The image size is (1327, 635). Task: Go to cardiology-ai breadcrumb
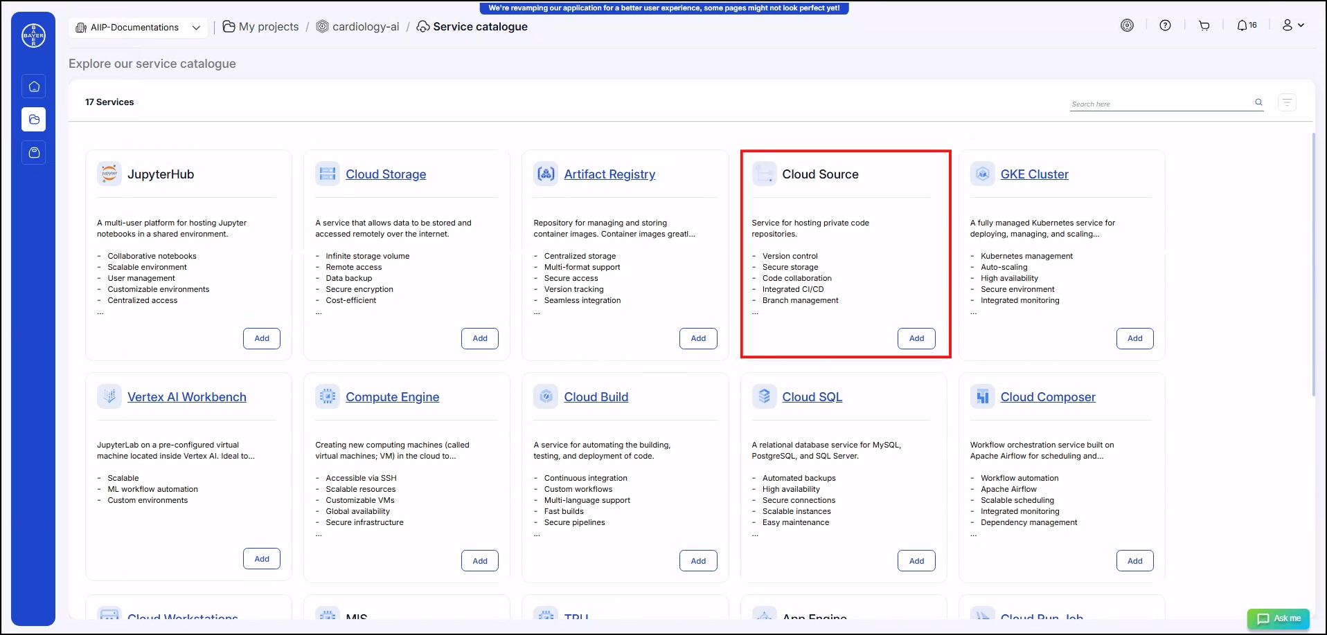click(x=358, y=27)
